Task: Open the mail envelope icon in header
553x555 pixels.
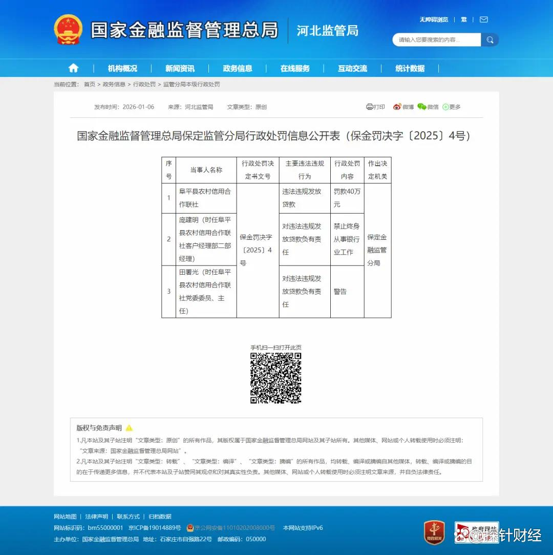Action: tap(484, 19)
